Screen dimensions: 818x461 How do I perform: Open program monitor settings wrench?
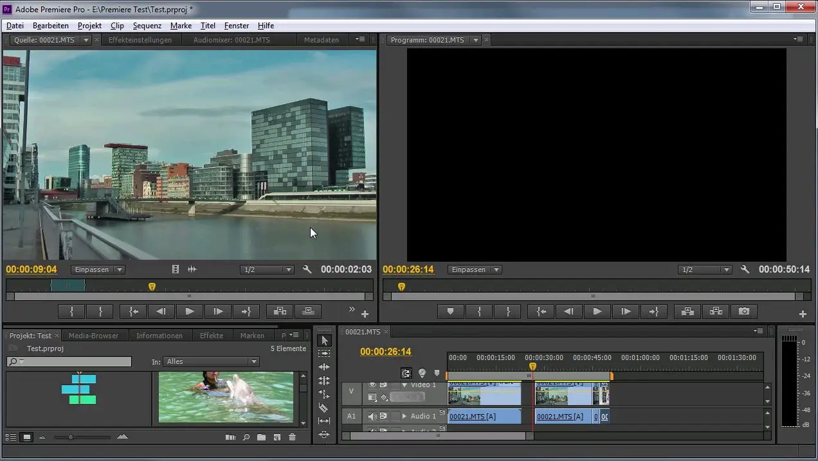(x=745, y=269)
